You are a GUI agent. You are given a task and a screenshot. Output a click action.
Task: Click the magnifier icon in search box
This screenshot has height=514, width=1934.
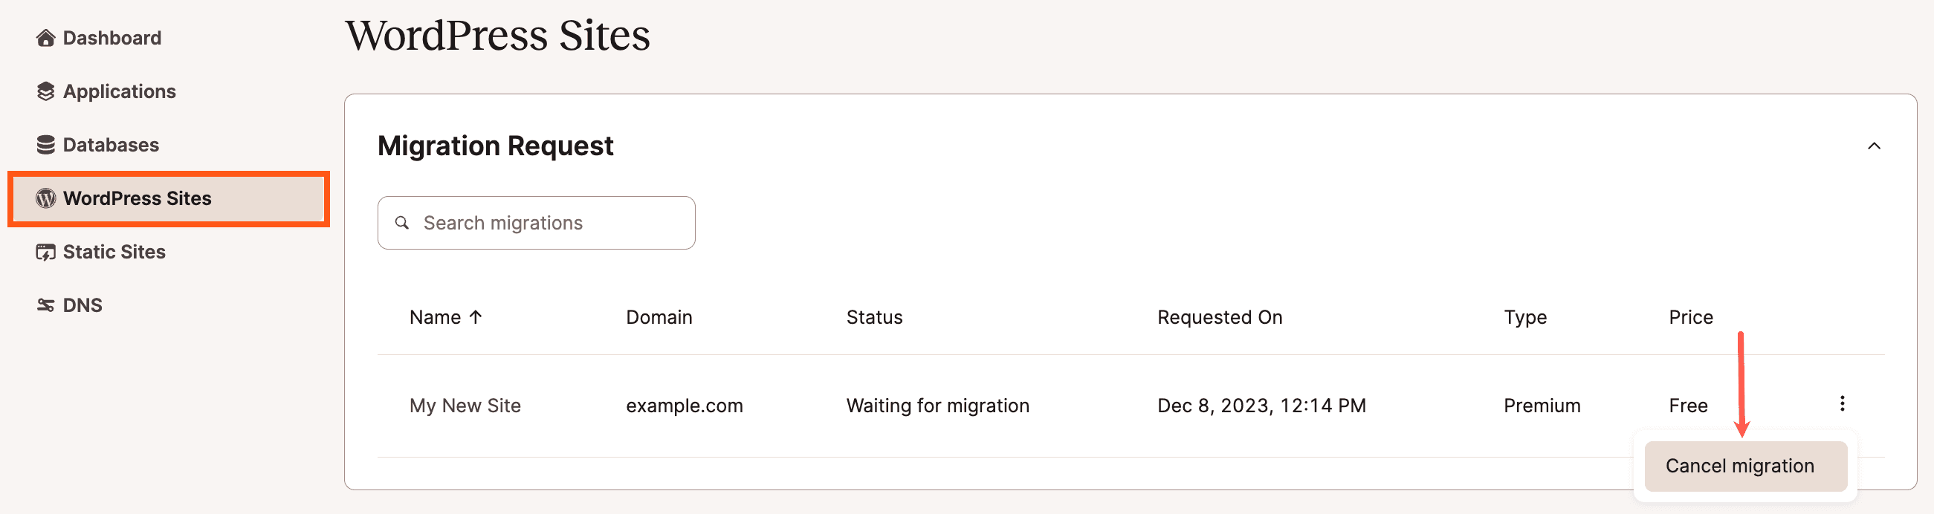point(402,223)
